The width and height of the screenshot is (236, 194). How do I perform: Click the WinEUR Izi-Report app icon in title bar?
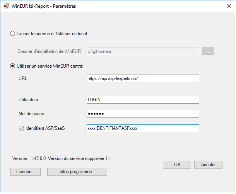click(x=7, y=6)
